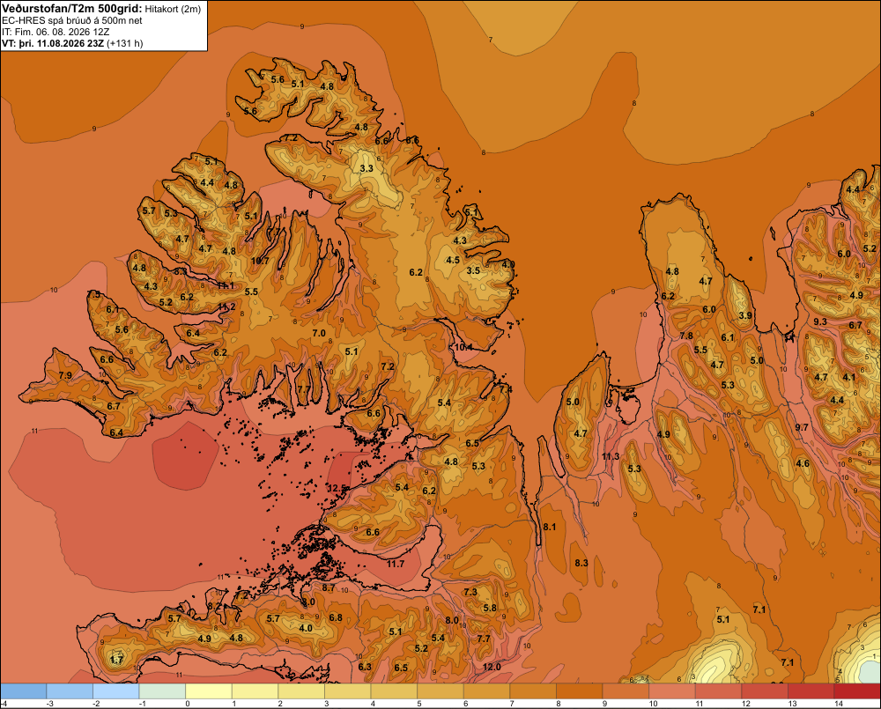
Task: Click the 3.3 temperature label on the northern highland
Action: click(366, 168)
